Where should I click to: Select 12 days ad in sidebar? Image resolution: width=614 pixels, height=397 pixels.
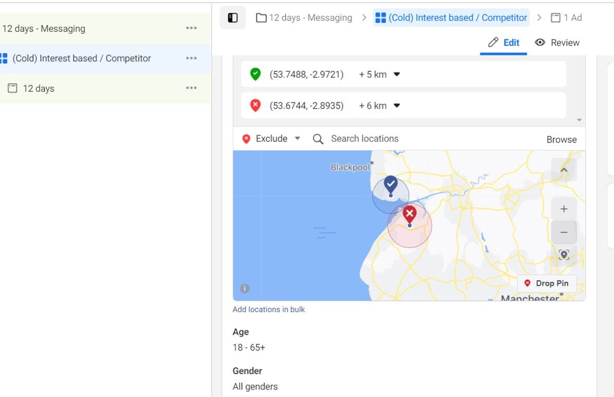click(39, 89)
